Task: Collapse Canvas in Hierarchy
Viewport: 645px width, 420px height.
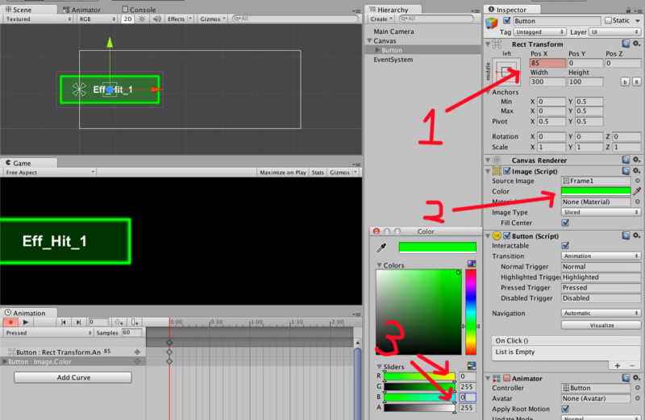Action: (x=369, y=41)
